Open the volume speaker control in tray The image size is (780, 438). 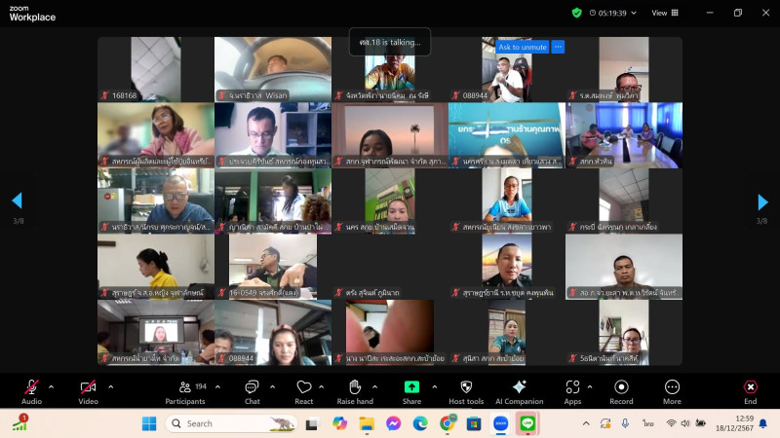[x=685, y=423]
